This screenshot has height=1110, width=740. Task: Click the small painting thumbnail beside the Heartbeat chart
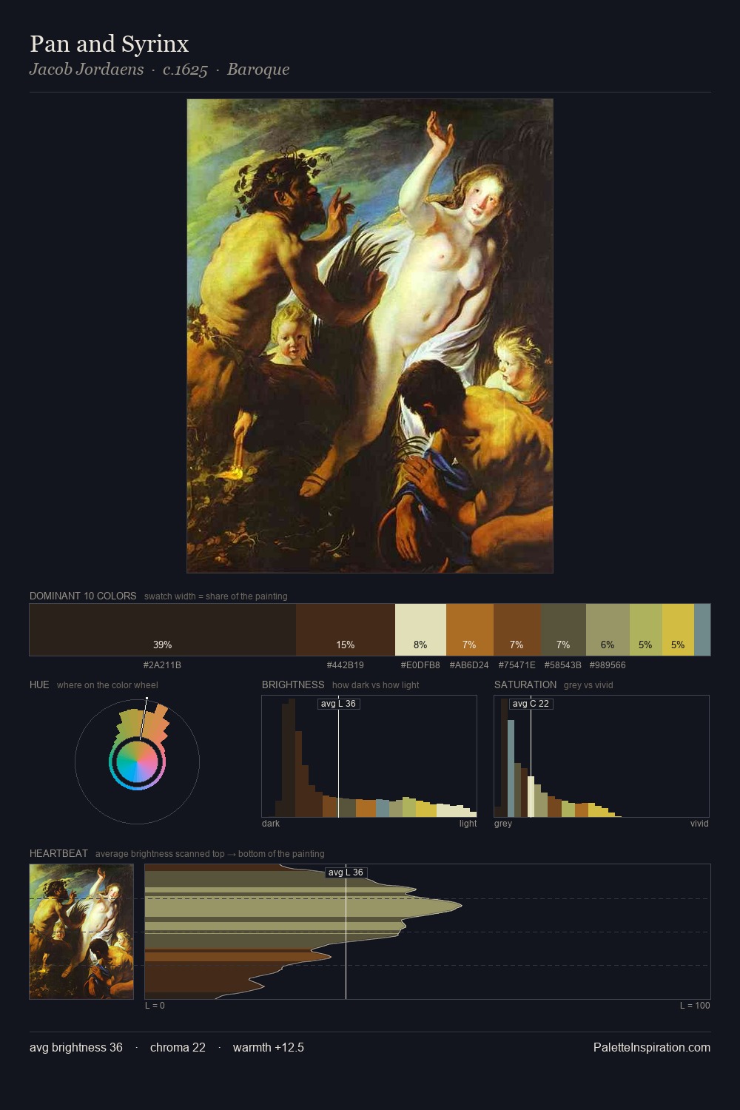pyautogui.click(x=81, y=932)
